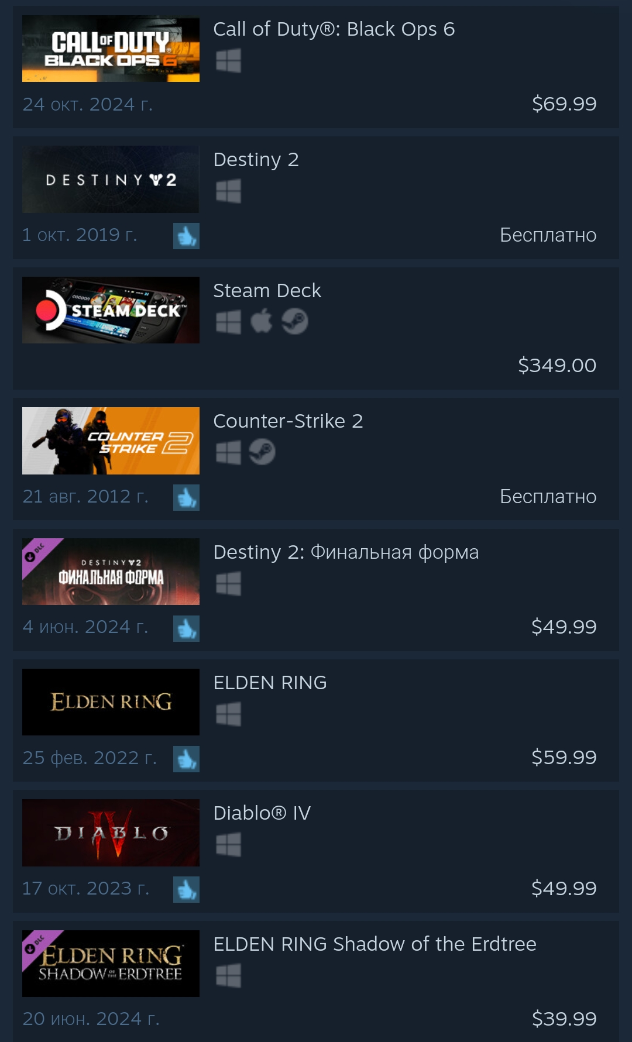Click the thumbs-up icon on the Diablo IV row
The height and width of the screenshot is (1042, 632).
pos(186,889)
